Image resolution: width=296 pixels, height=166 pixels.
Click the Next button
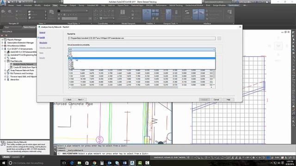click(81, 100)
